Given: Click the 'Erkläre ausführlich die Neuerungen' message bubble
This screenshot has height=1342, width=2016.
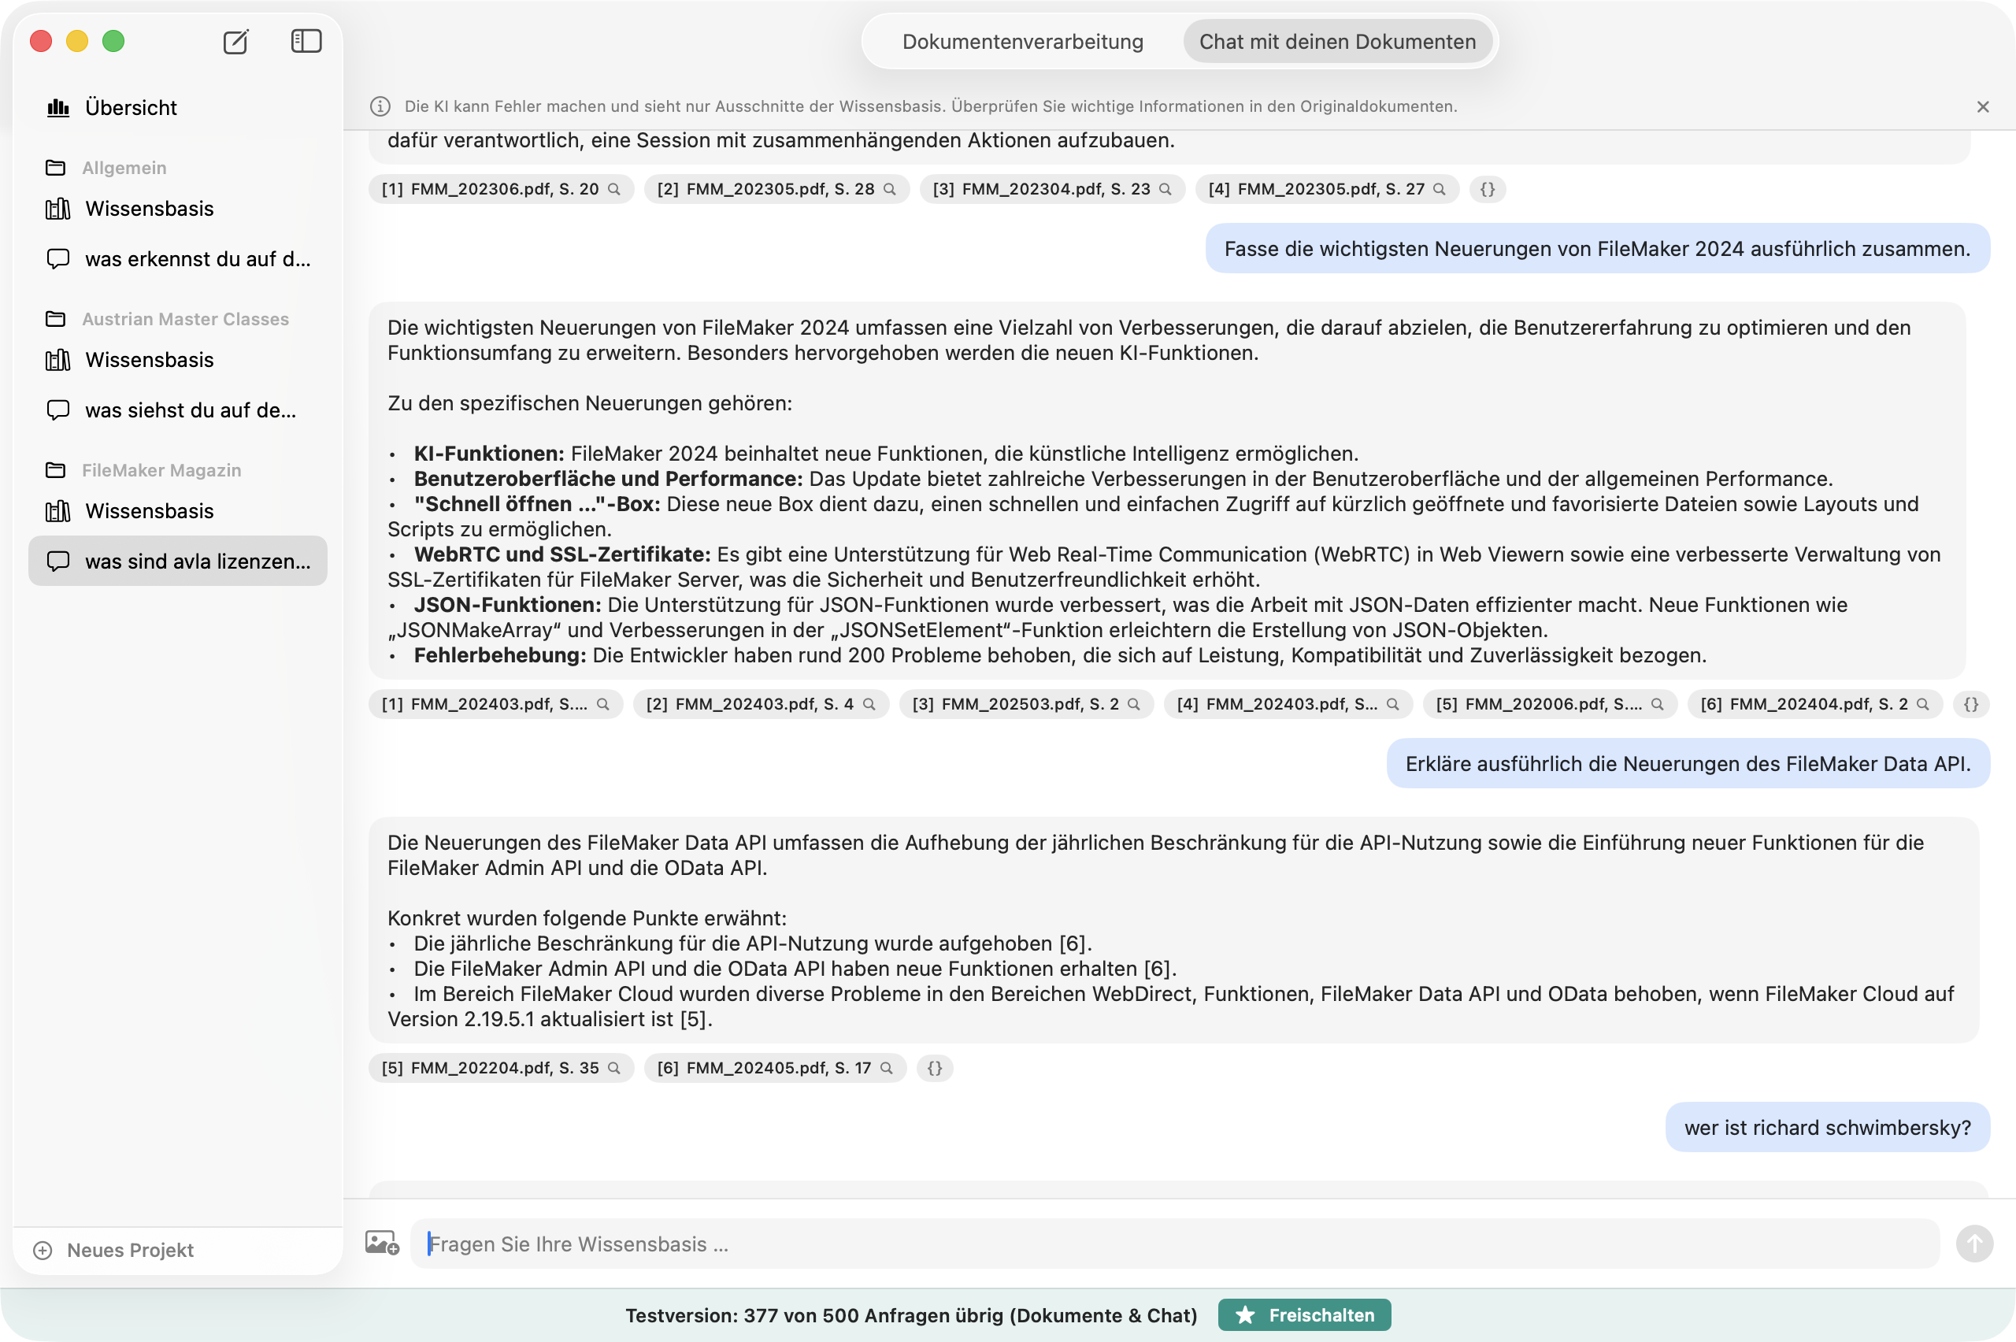Looking at the screenshot, I should tap(1688, 764).
